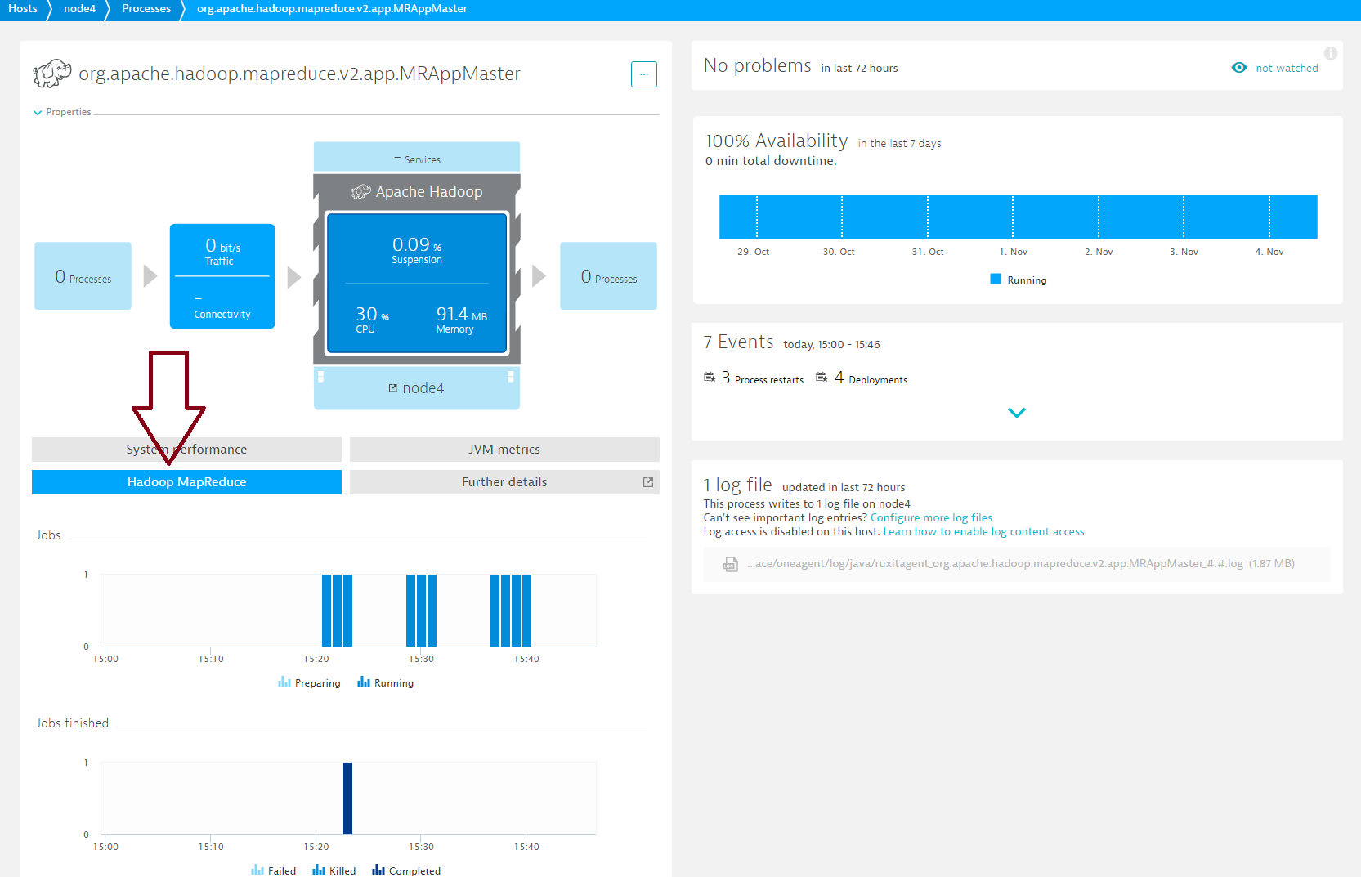Screen dimensions: 1361x877
Task: Click the 3 Process restarts label
Action: [762, 378]
